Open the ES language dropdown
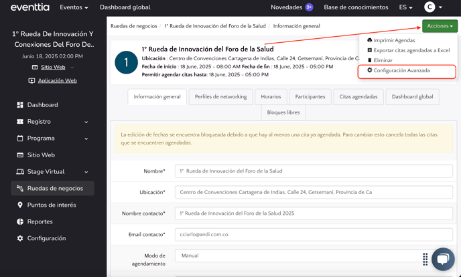Viewport: 461px width, 277px height. (405, 7)
